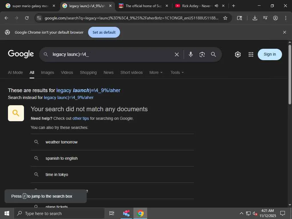
Task: Open Google quick settings gear
Action: (238, 54)
